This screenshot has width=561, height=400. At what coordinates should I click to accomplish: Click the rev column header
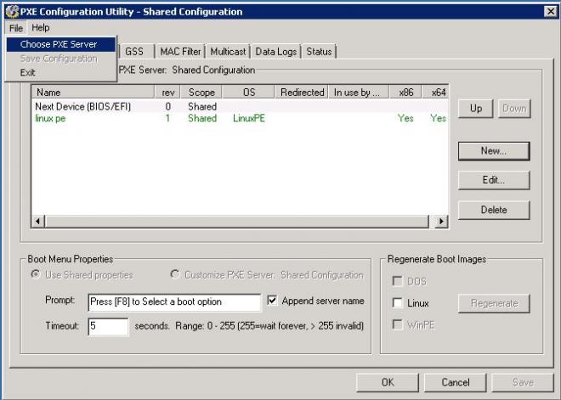167,93
